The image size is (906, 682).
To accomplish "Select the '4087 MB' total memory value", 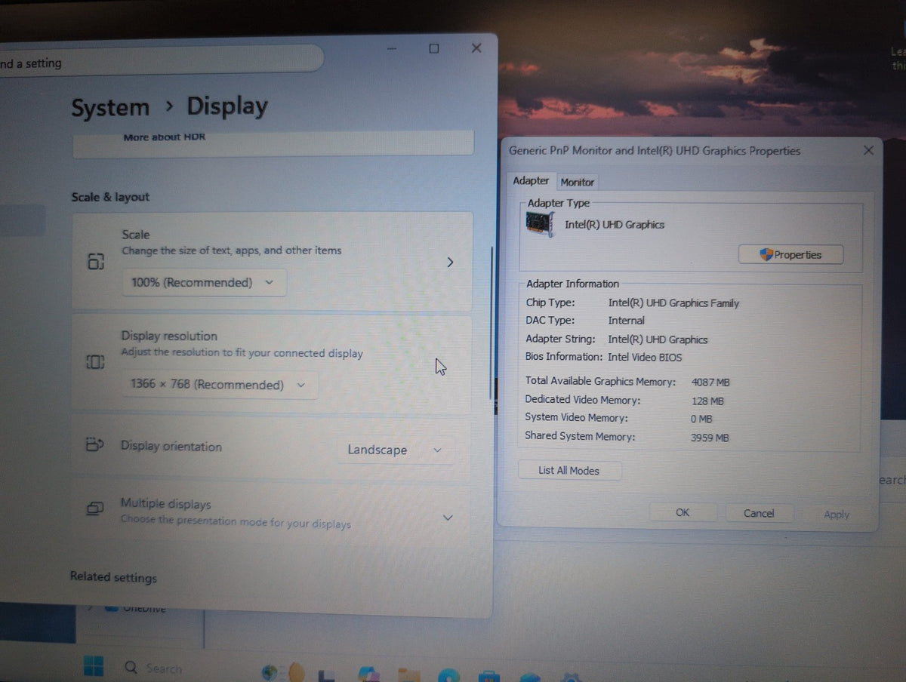I will tap(710, 382).
